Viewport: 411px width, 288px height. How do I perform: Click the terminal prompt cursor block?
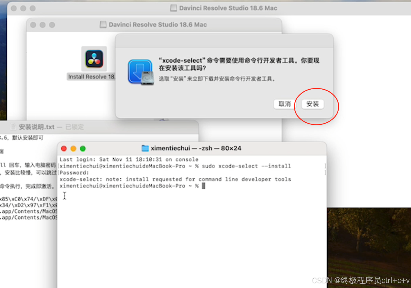[203, 186]
